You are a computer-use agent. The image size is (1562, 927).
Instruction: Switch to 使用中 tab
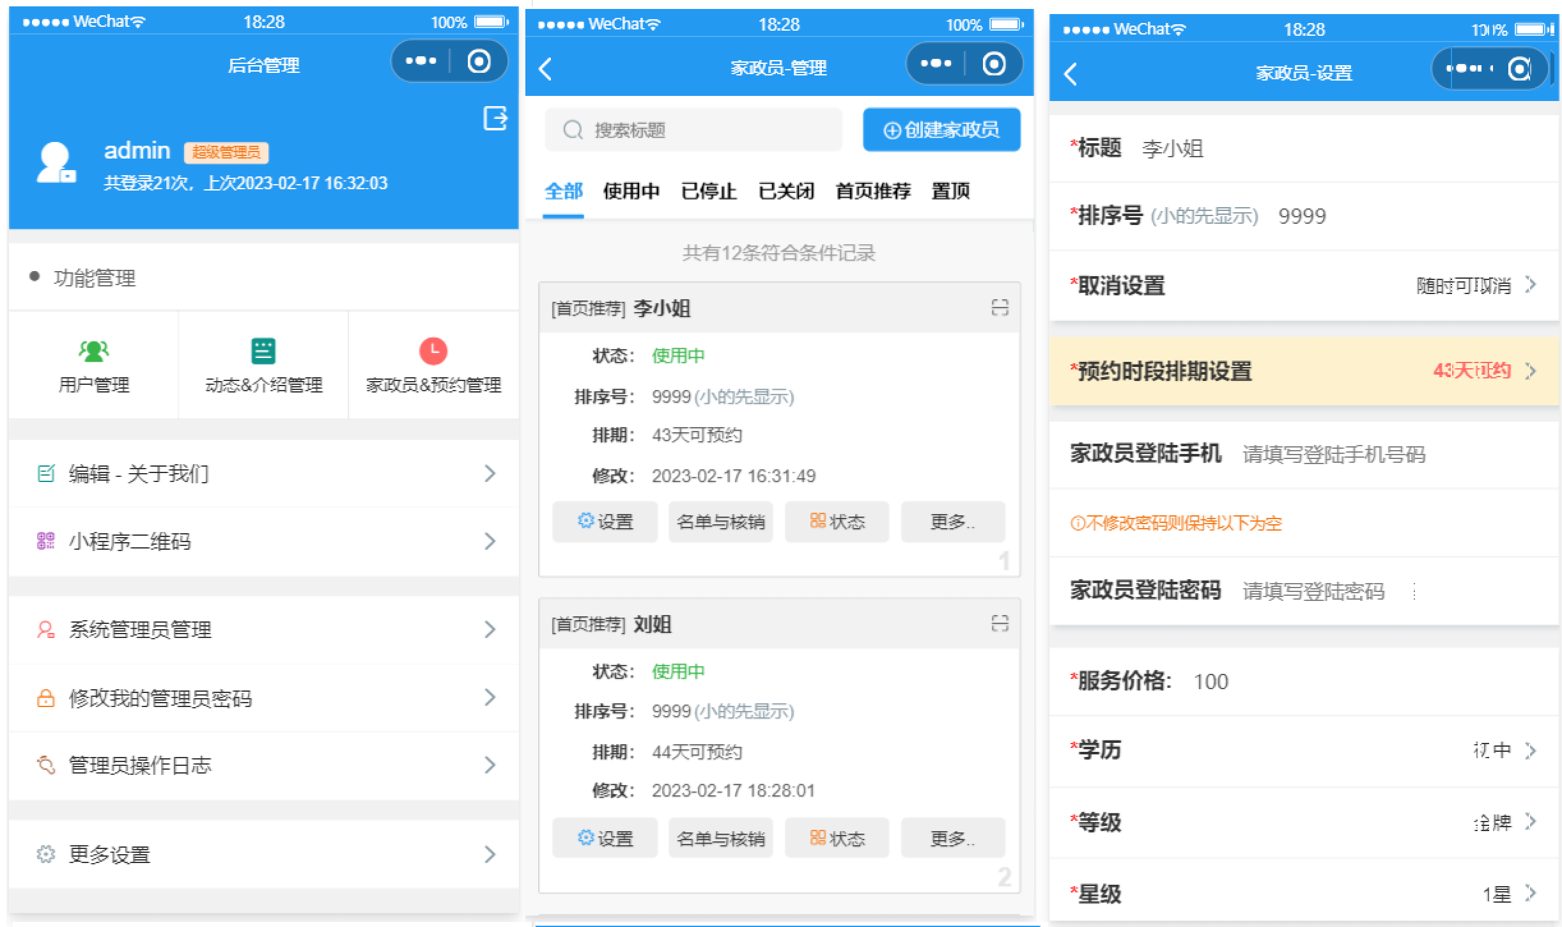point(631,191)
